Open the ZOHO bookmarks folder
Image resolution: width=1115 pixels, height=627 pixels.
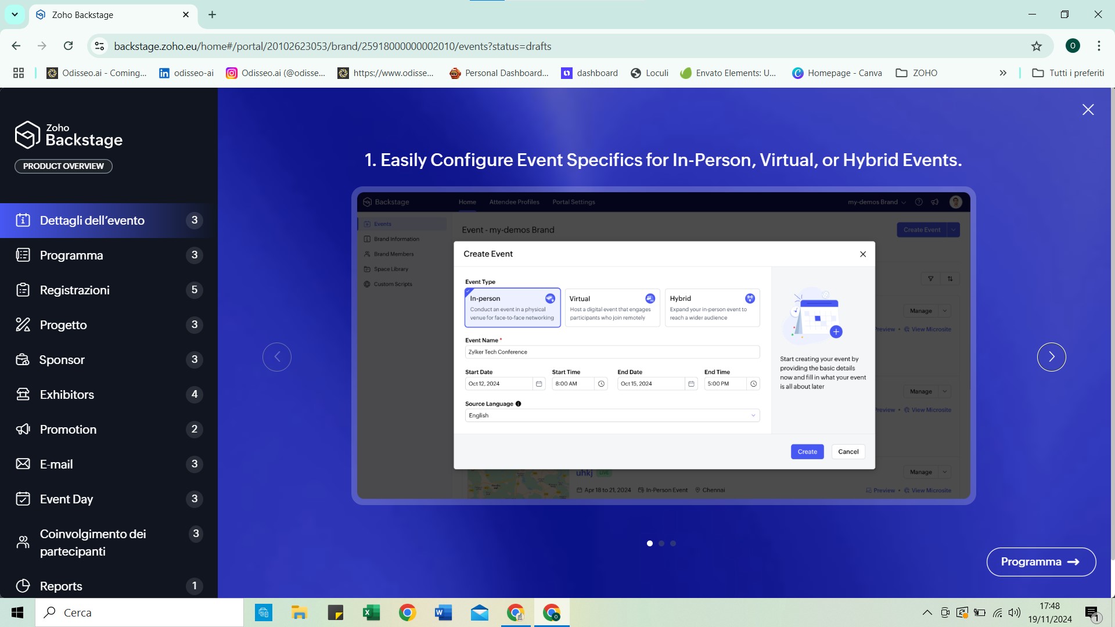tap(917, 73)
